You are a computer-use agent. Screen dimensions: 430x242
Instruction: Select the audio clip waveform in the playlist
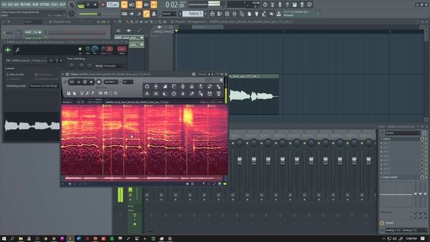tap(254, 97)
